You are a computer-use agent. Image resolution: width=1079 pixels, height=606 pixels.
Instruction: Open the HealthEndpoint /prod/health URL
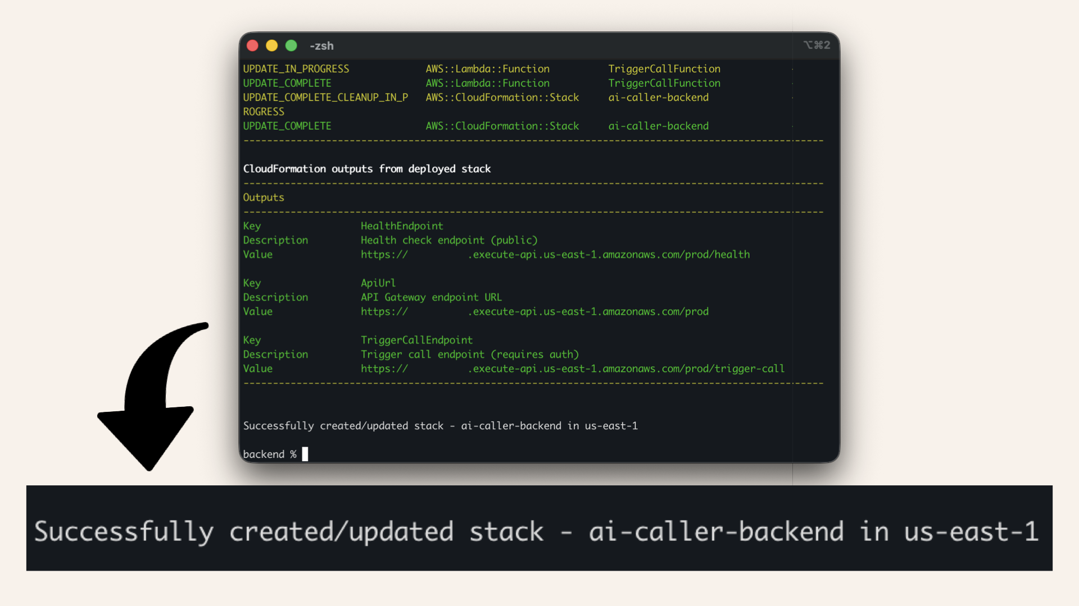coord(556,254)
